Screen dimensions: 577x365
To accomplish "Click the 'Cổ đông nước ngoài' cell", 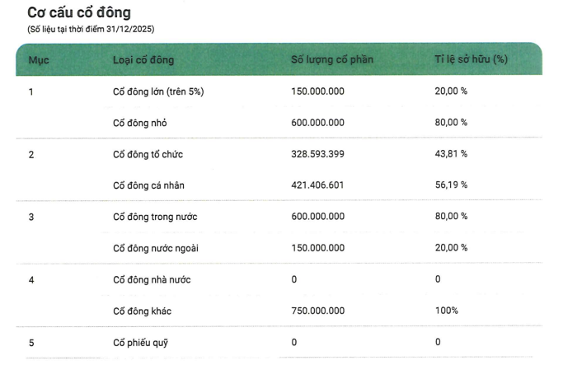I will coord(156,248).
